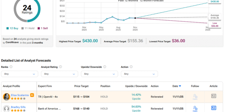Click the Action info icon

pyautogui.click(x=131, y=67)
